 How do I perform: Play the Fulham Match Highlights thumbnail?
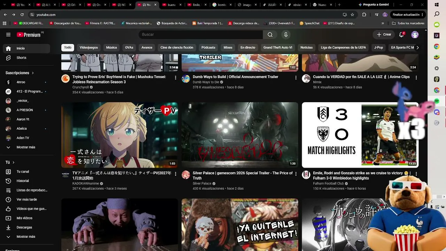pos(360,135)
